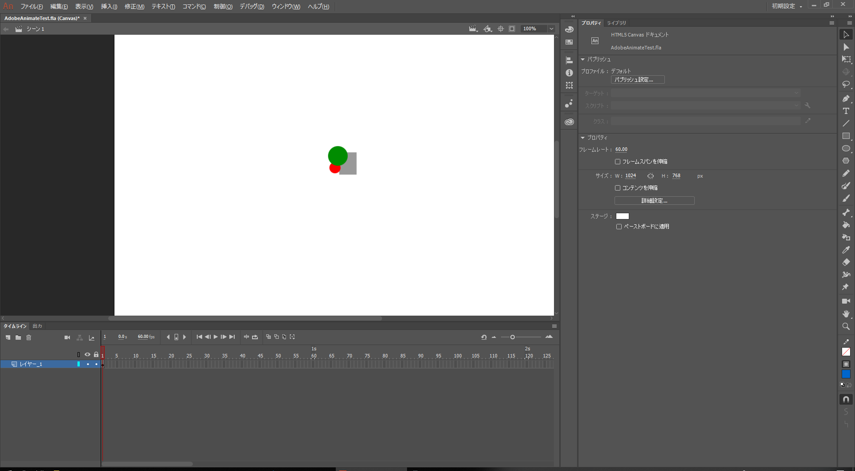
Task: Open the Align panel icon
Action: (x=569, y=60)
